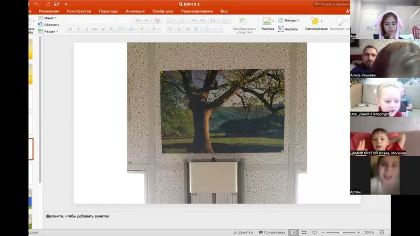Click the zoom in plus icon

(358, 232)
